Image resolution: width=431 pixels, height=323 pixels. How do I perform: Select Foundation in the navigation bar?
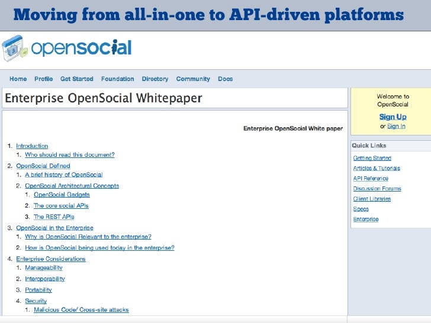click(118, 79)
